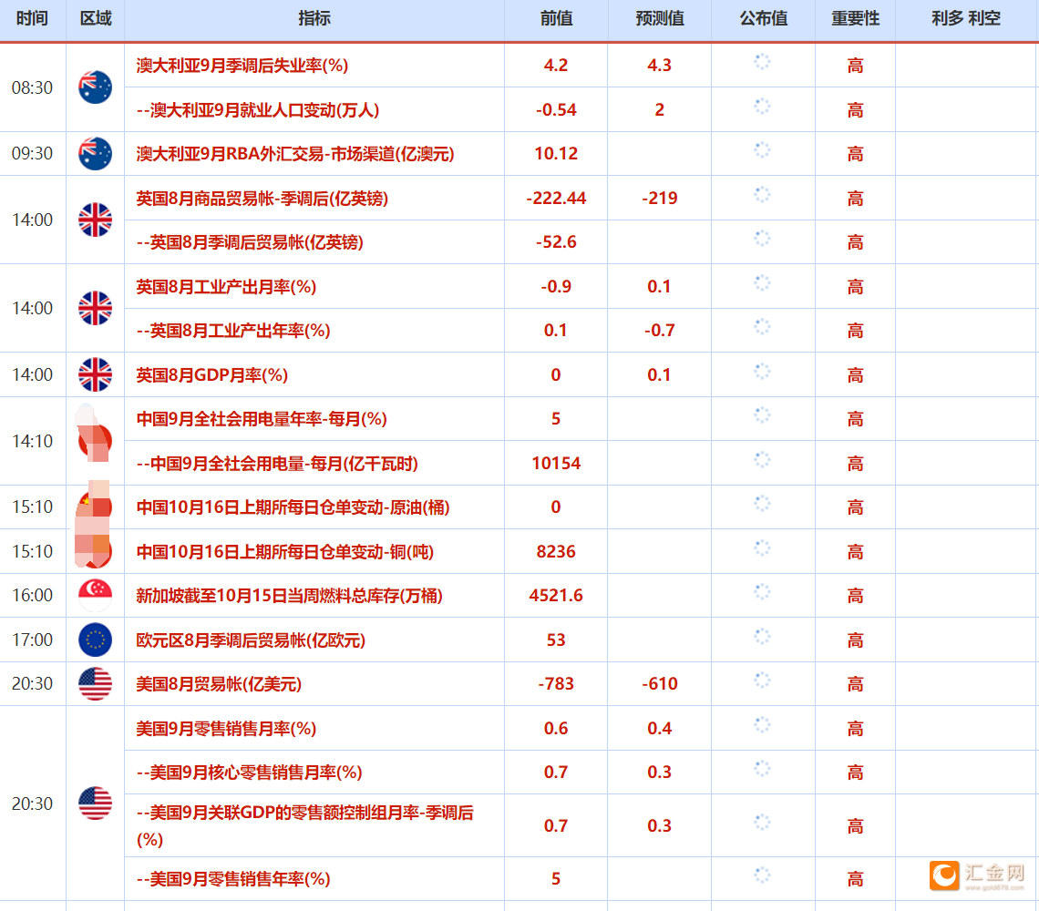Click the Australia flag on the 09:30 RBA row
1039x911 pixels.
click(94, 153)
